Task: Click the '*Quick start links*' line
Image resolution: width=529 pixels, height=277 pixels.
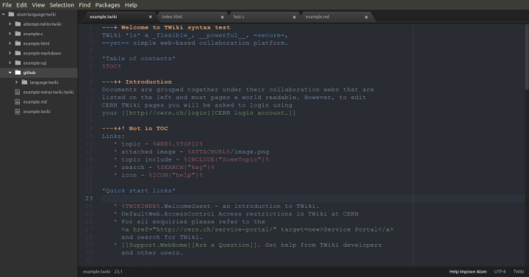Action: tap(139, 190)
